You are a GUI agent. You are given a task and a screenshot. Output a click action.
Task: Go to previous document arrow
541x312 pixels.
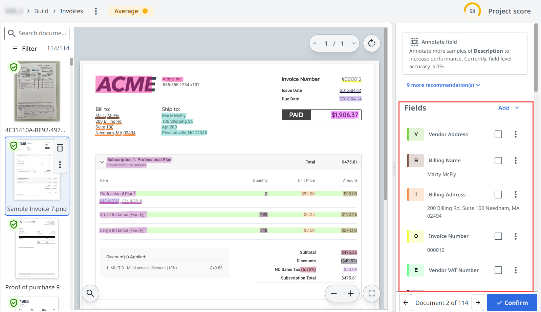click(406, 303)
